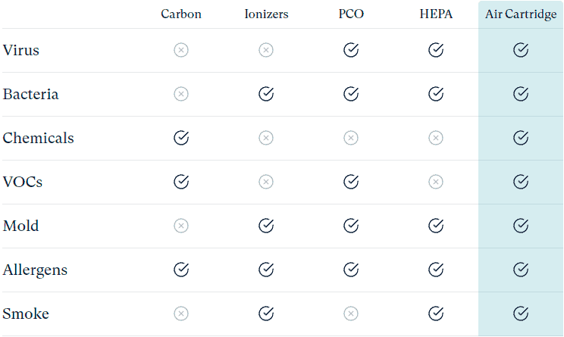Click the Carbon cross icon for Mold

[181, 226]
